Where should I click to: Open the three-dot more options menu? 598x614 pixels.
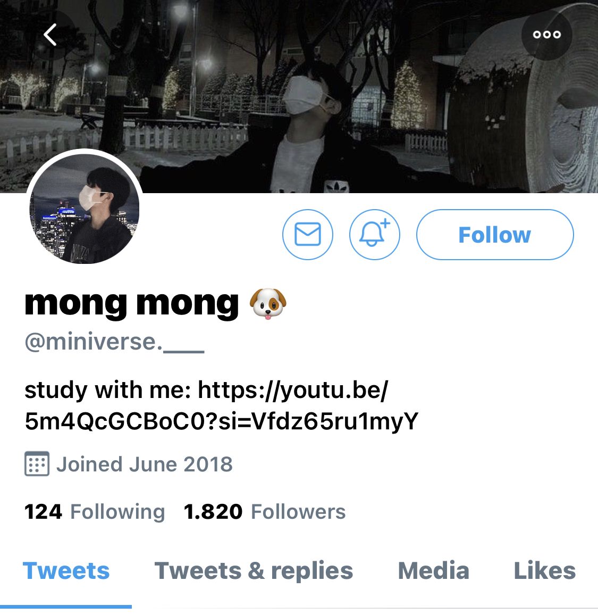tap(547, 35)
